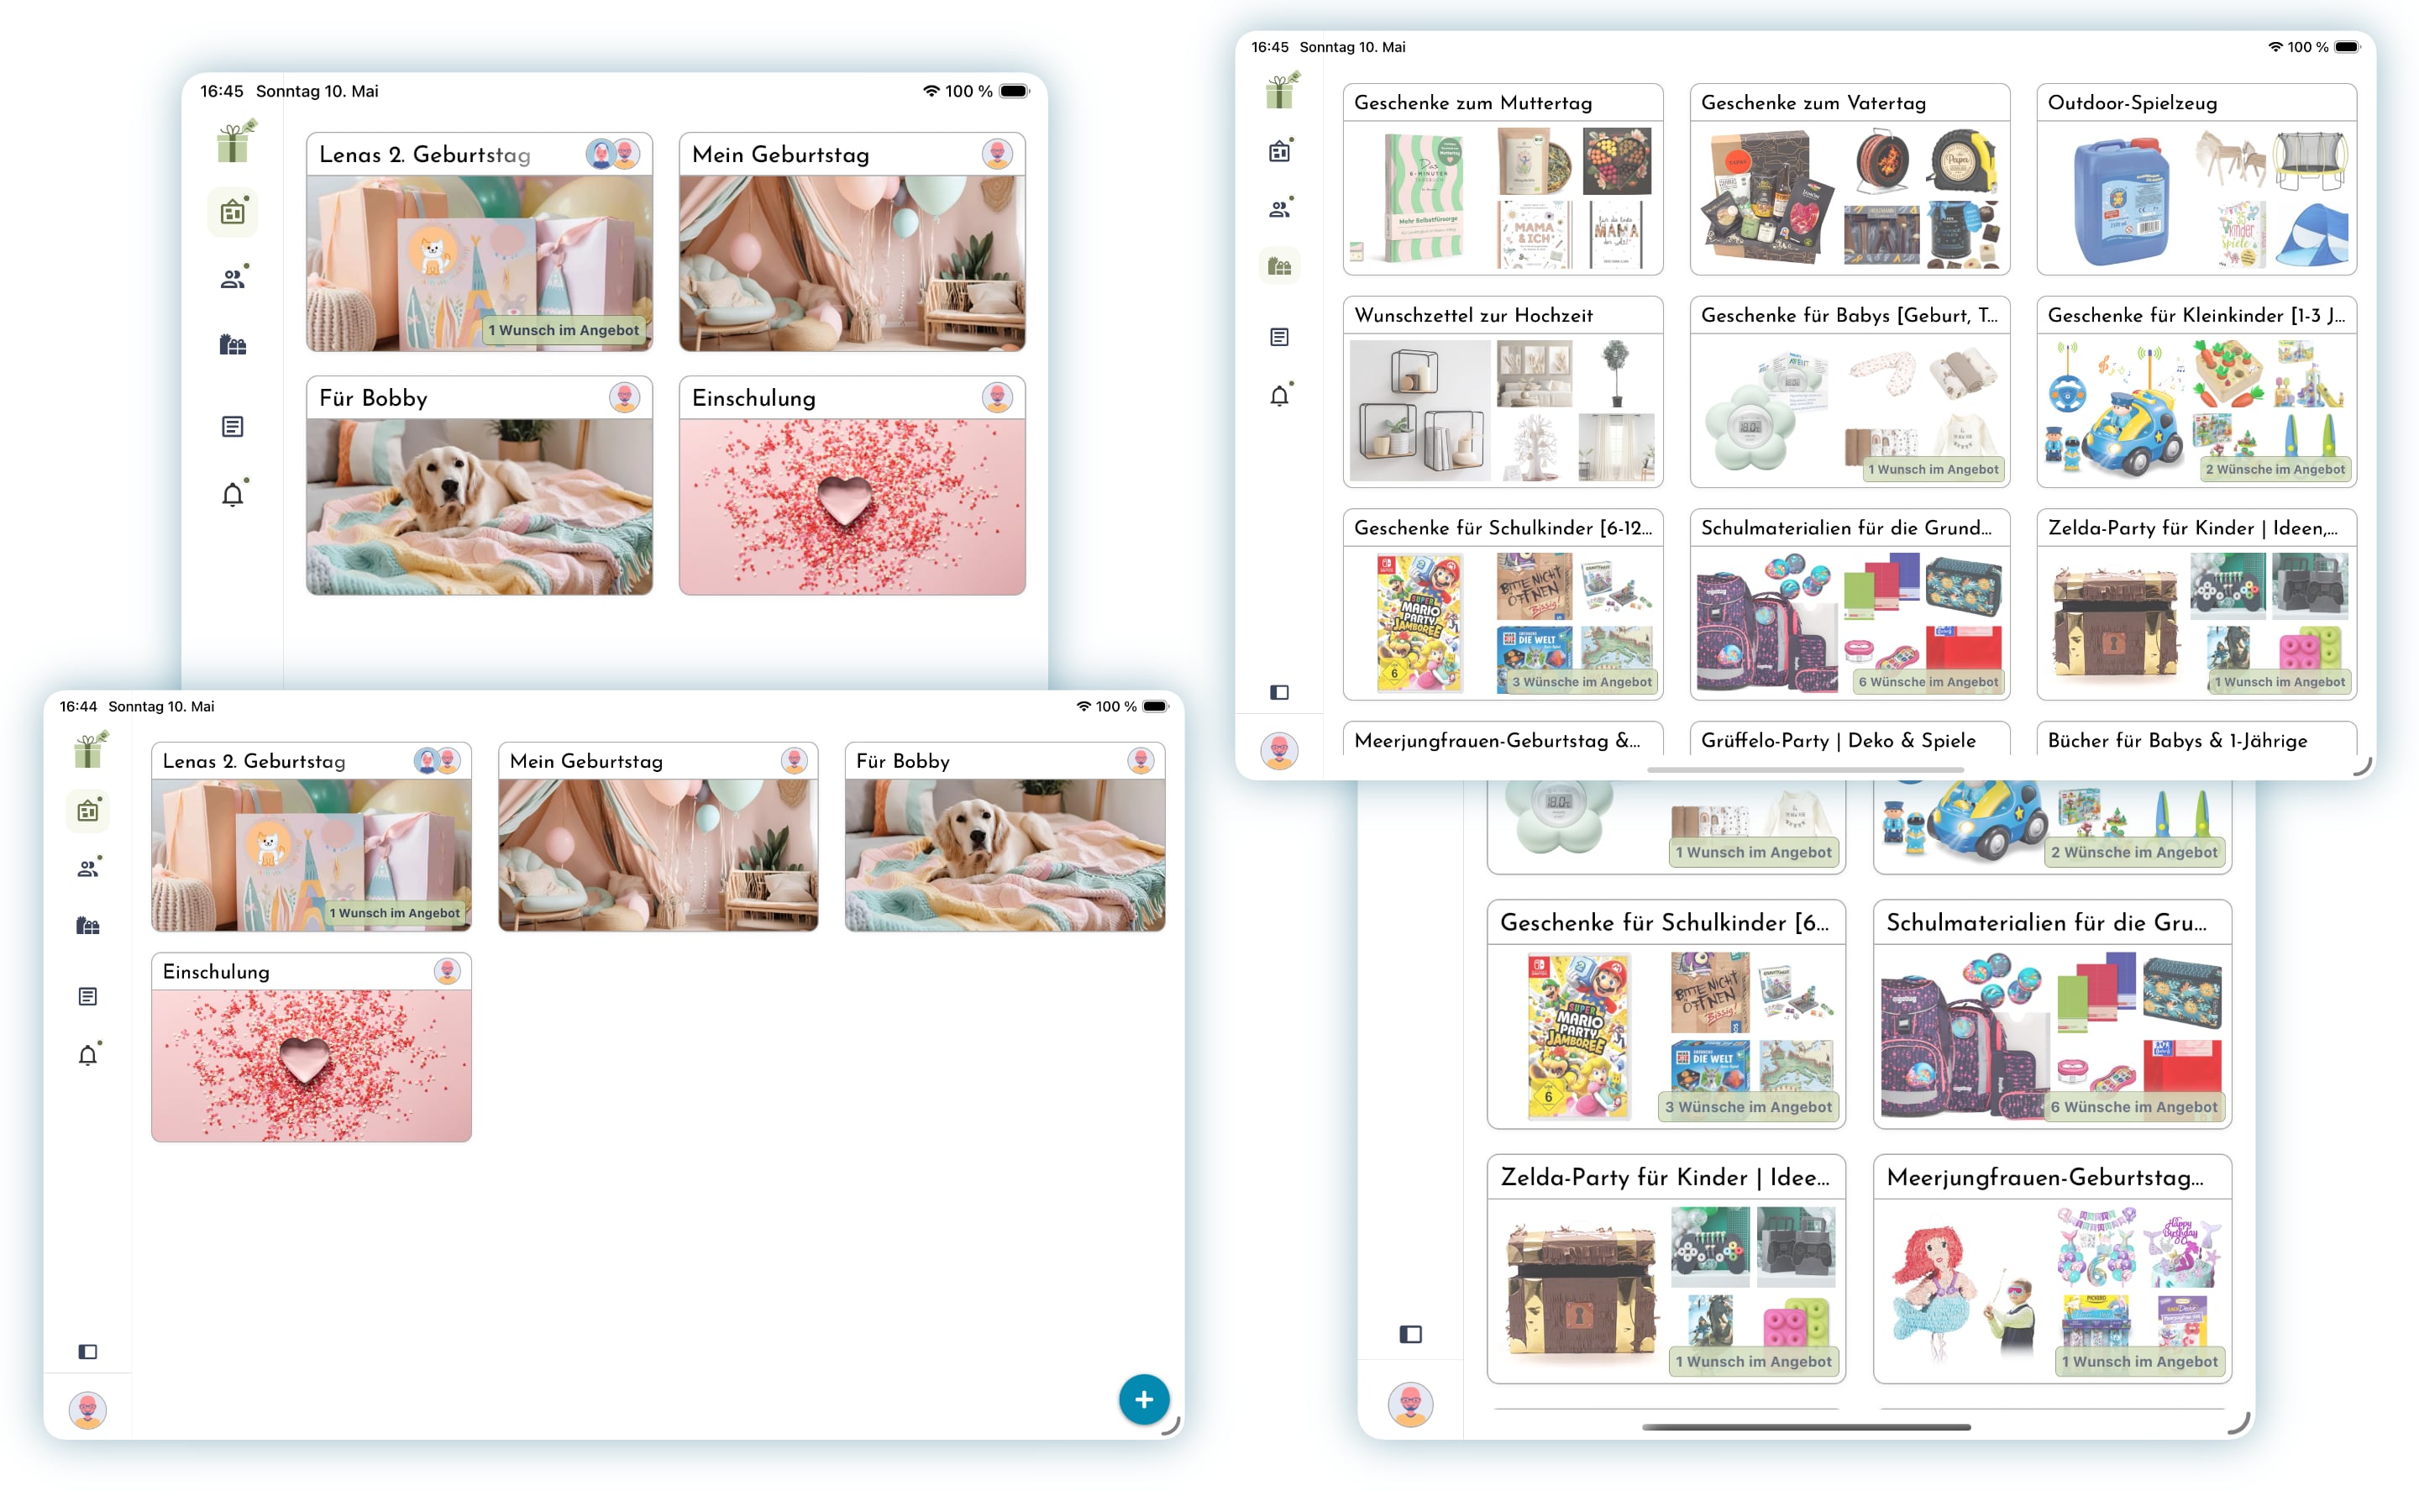Toggle sidebar panel icon in bottom-left tablet

tap(88, 1352)
